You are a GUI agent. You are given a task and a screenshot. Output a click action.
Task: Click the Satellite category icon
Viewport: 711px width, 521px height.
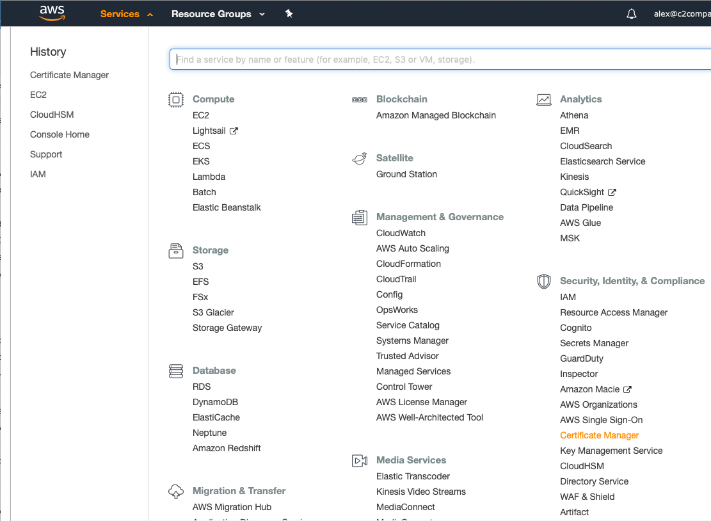click(360, 158)
